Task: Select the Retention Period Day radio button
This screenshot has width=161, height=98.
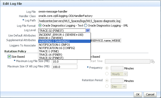Action: (x=107, y=86)
